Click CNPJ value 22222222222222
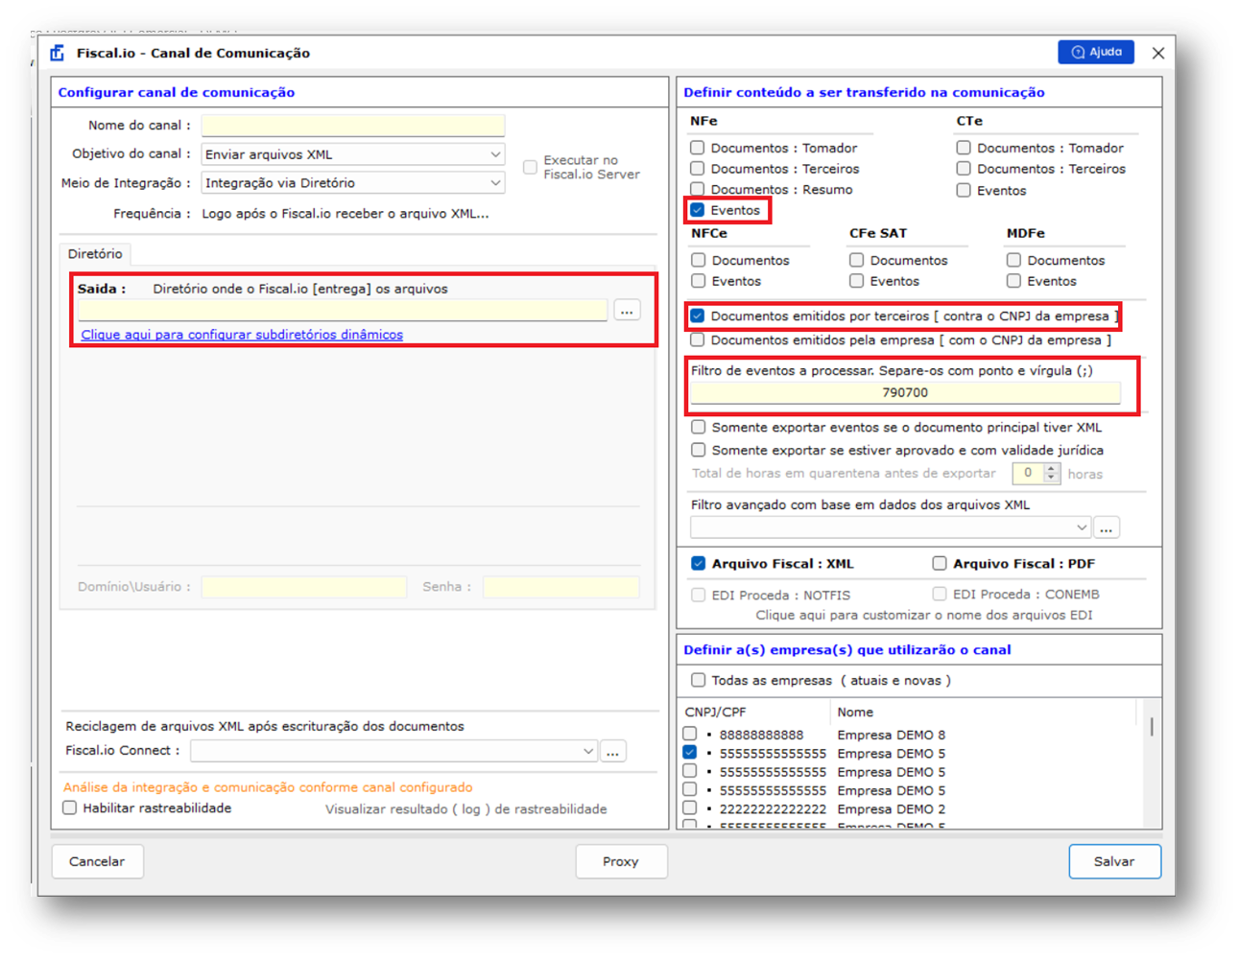This screenshot has height=959, width=1239. click(773, 808)
